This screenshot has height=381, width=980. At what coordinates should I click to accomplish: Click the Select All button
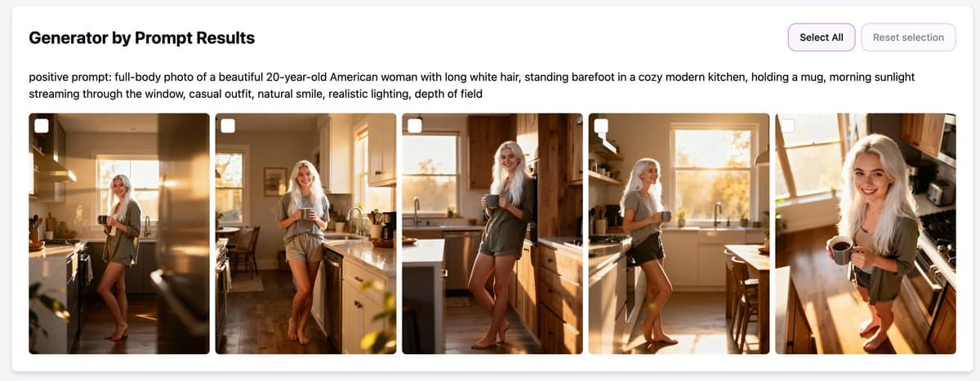click(x=822, y=38)
